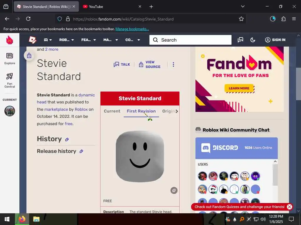Open a new browser tab
Image resolution: width=301 pixels, height=225 pixels.
151,7
